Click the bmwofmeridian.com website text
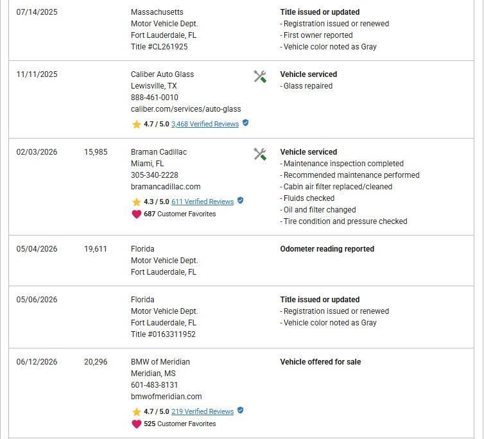 (166, 397)
